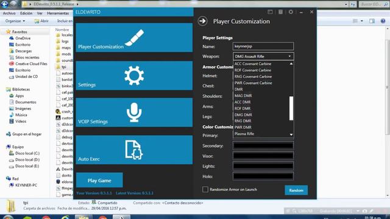The image size is (390, 219).
Task: Click the Nombre column header
Action: coord(62,30)
